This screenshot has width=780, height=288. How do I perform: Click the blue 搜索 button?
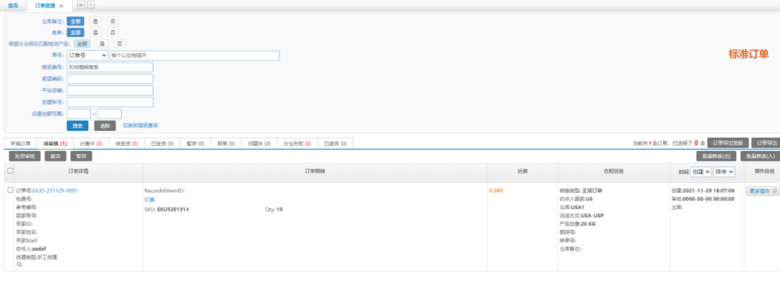[x=77, y=126]
